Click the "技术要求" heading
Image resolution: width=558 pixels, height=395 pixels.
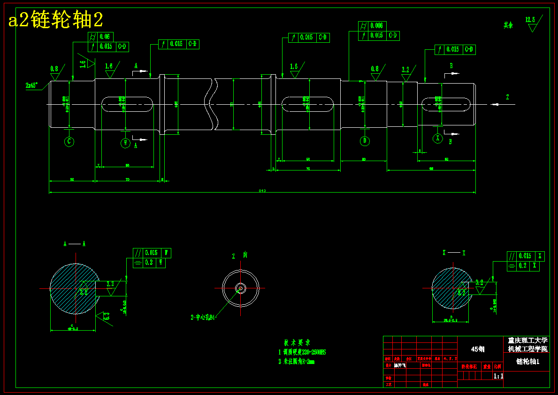[297, 343]
